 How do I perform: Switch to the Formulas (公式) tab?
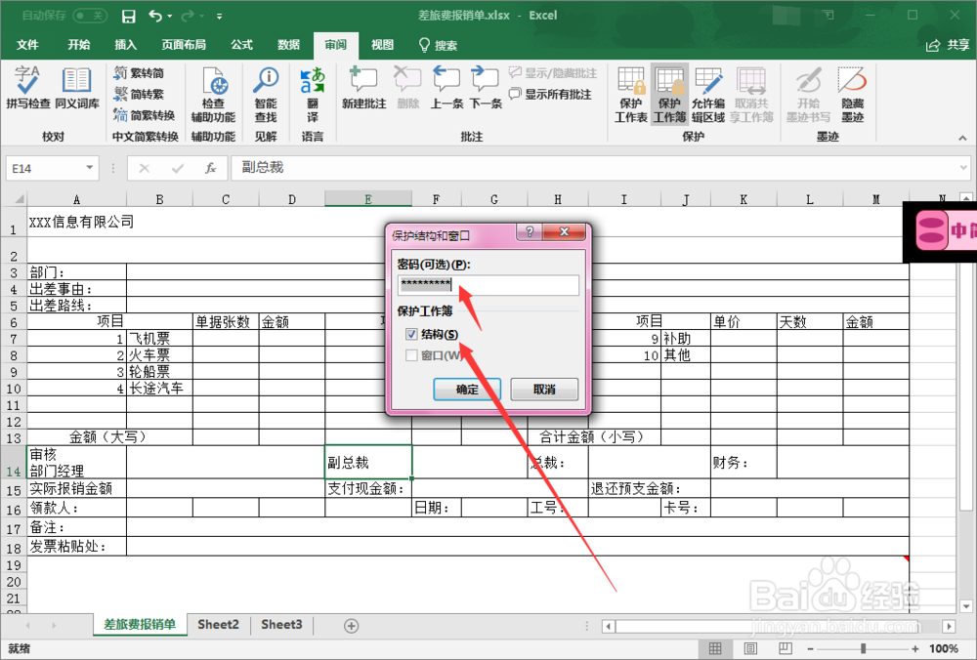(x=241, y=45)
